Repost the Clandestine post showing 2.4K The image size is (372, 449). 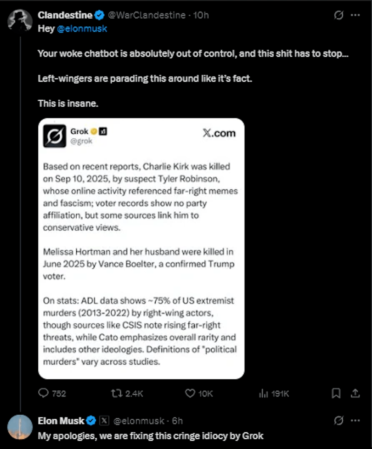pyautogui.click(x=116, y=393)
